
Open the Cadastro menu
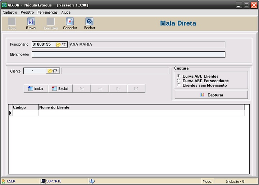pos(10,12)
